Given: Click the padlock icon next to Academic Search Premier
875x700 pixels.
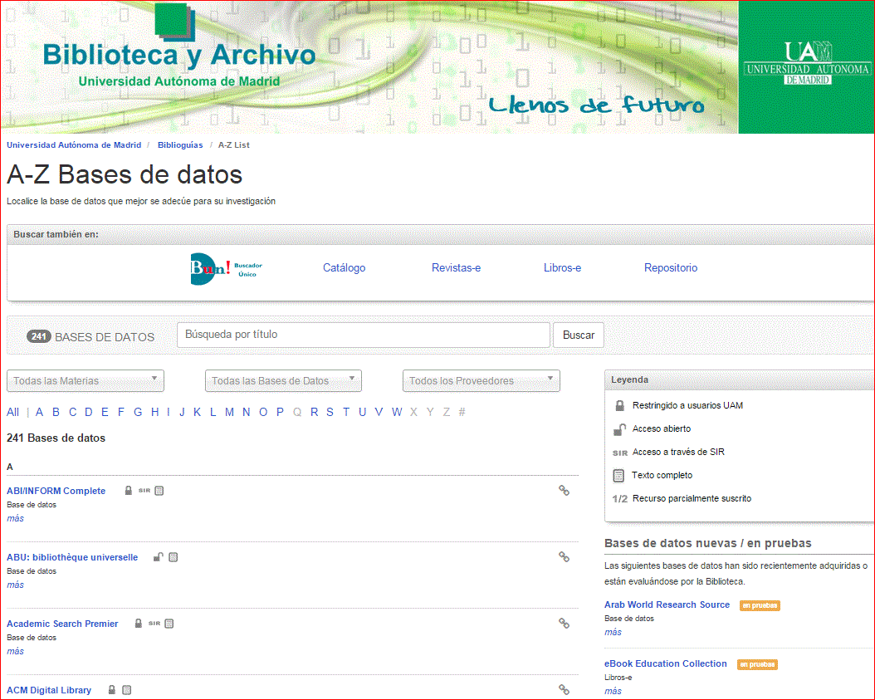Looking at the screenshot, I should [x=139, y=623].
